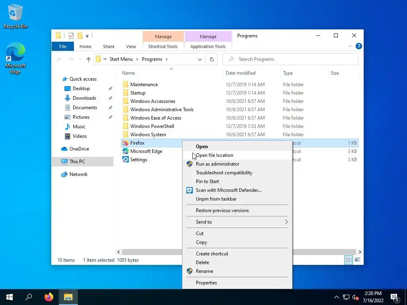Show hidden breadcrumb locations via the double chevron
The width and height of the screenshot is (407, 305).
click(x=105, y=59)
